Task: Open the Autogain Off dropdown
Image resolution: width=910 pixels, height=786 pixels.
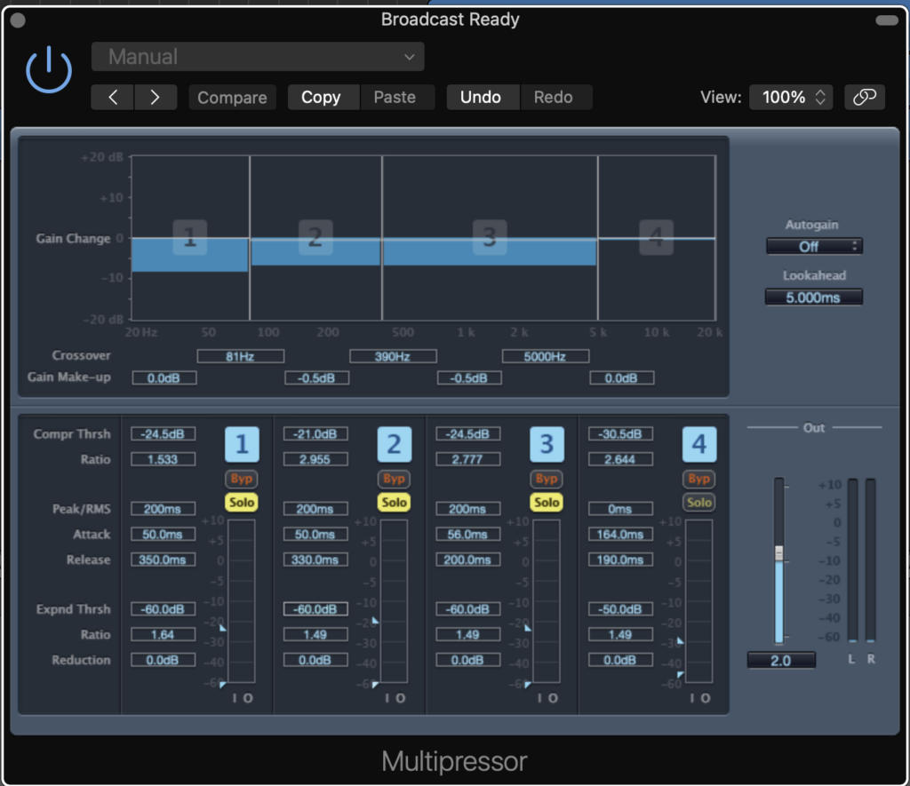Action: [814, 247]
